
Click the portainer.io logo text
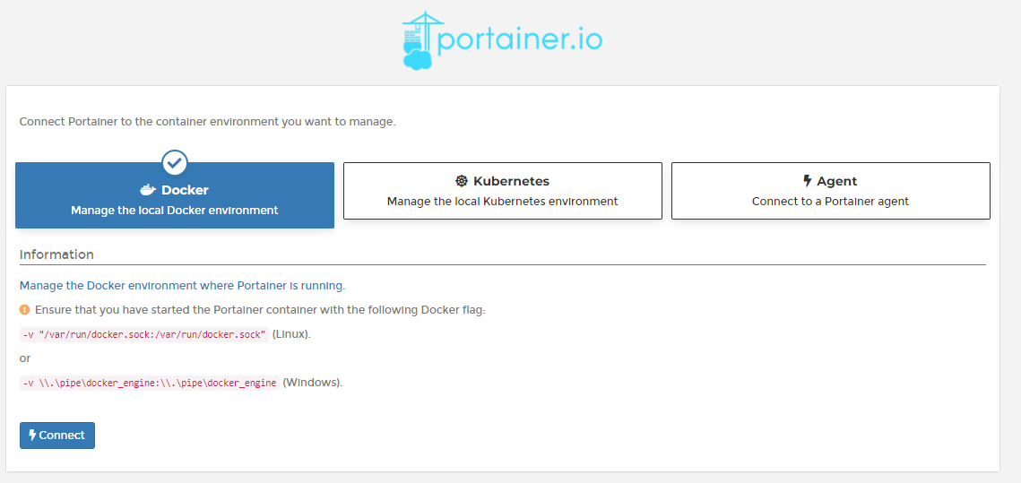pos(520,39)
